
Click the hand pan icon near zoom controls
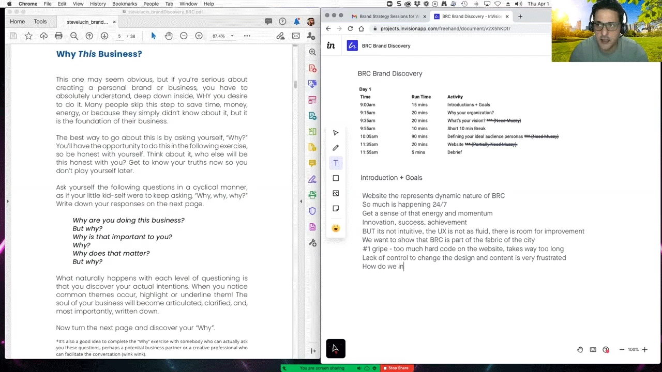[580, 350]
